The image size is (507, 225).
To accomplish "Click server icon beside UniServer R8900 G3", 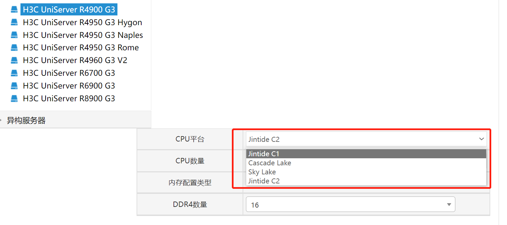I will tap(14, 99).
